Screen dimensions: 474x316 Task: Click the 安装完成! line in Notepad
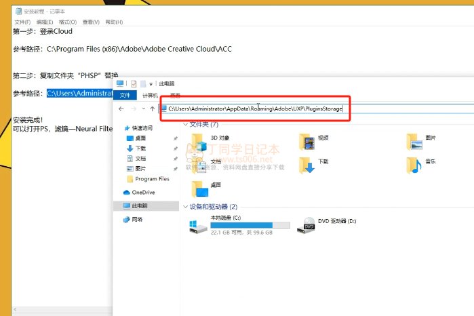click(28, 120)
